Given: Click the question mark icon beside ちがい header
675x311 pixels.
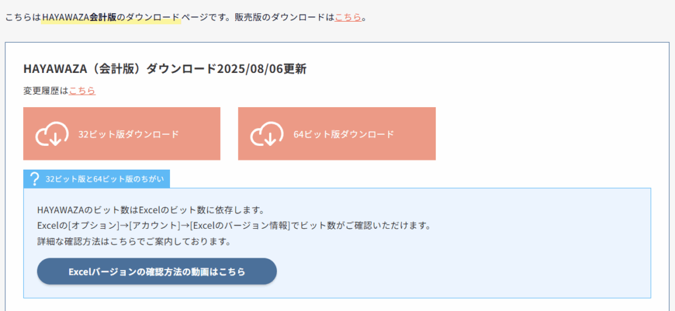Looking at the screenshot, I should click(x=36, y=179).
